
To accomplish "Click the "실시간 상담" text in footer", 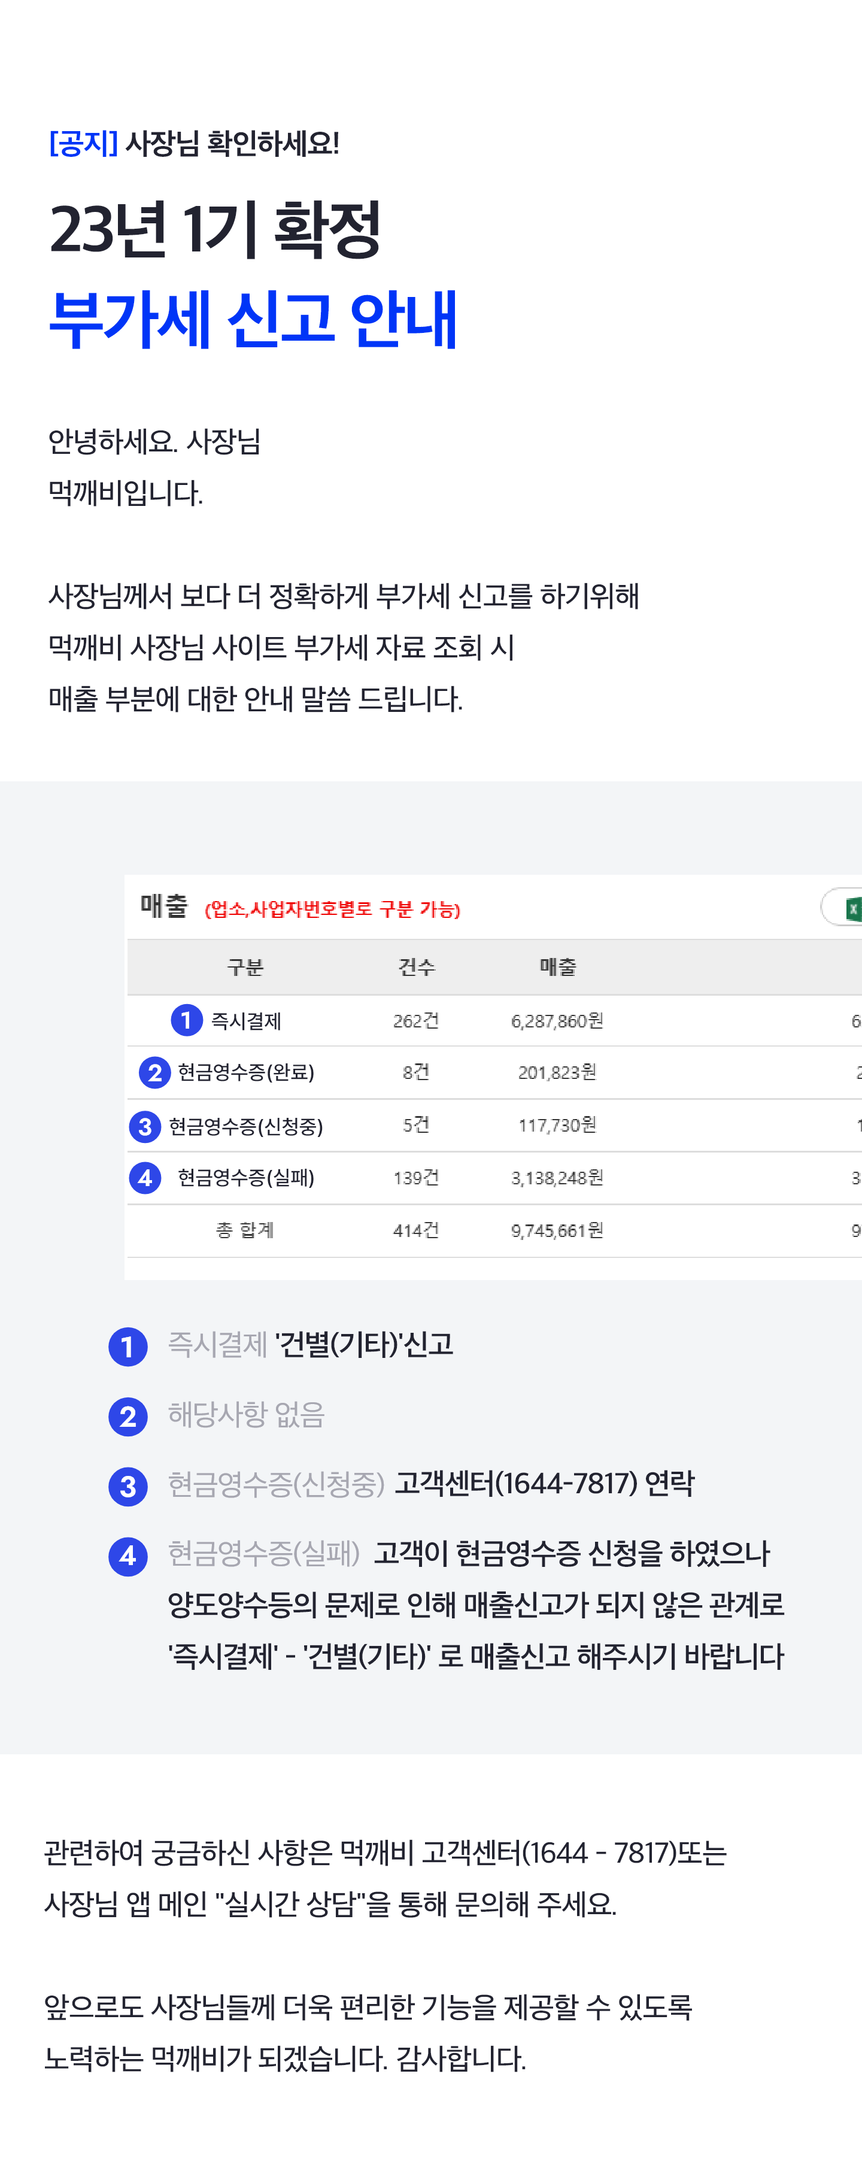I will click(x=292, y=1904).
